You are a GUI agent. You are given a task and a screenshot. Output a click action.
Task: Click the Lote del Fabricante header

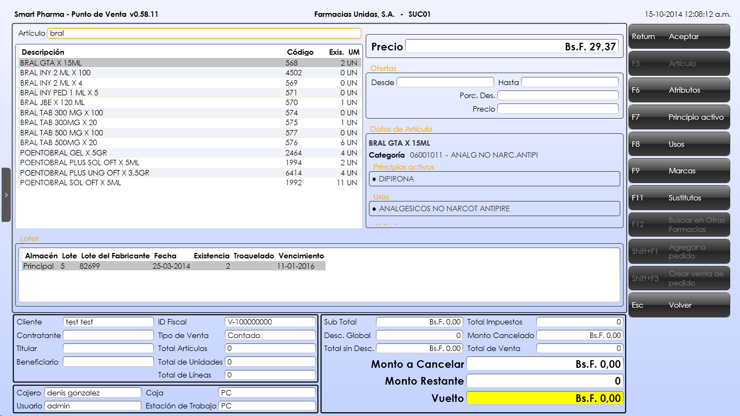coord(115,256)
